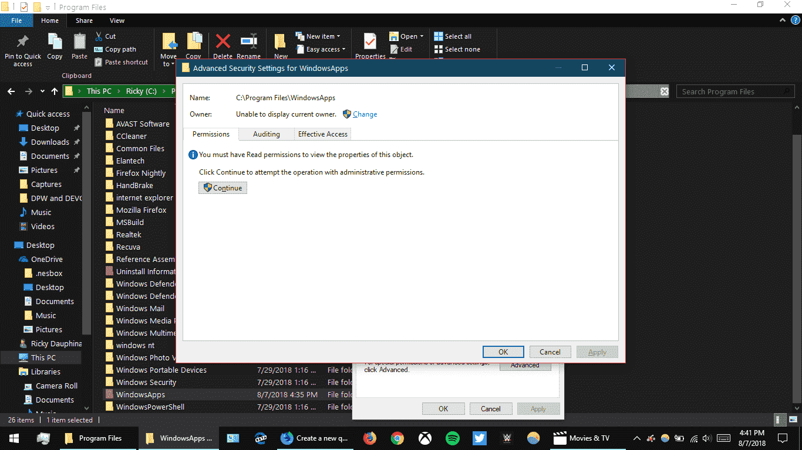Click Select all in the ribbon

pyautogui.click(x=453, y=36)
